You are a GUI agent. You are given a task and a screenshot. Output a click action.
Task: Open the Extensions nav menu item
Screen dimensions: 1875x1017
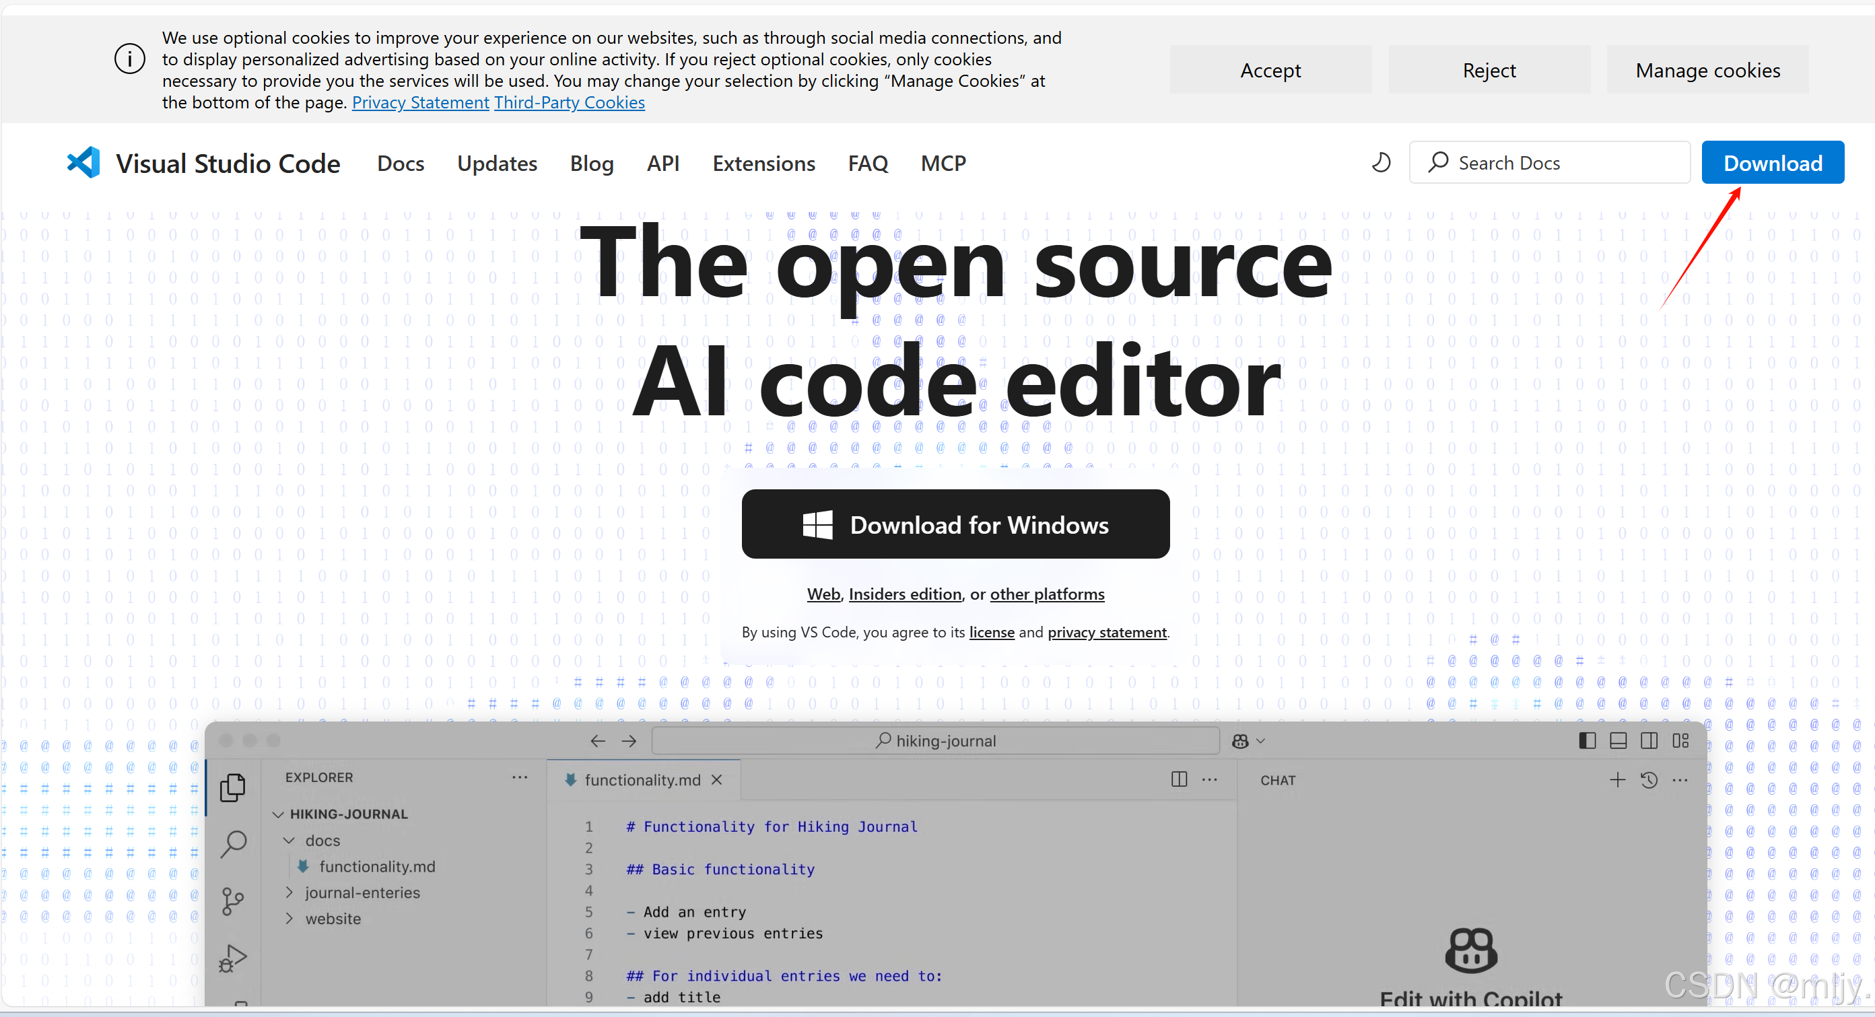pos(763,163)
